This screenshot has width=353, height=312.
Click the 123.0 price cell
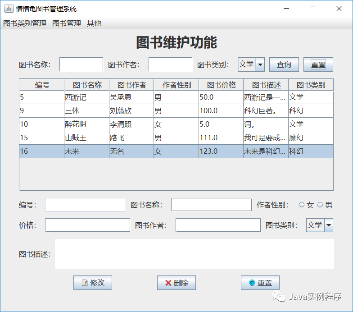pos(221,151)
